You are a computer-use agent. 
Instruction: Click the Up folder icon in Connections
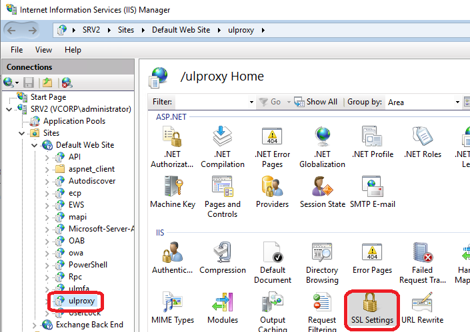[47, 83]
